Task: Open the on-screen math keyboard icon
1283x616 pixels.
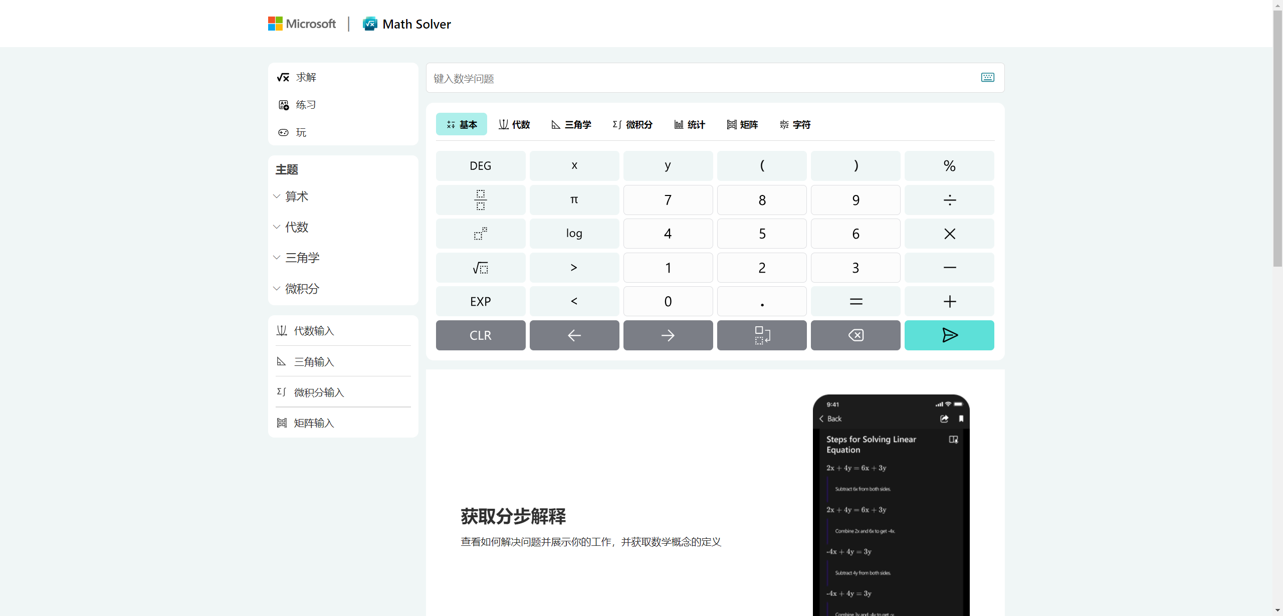Action: 987,78
